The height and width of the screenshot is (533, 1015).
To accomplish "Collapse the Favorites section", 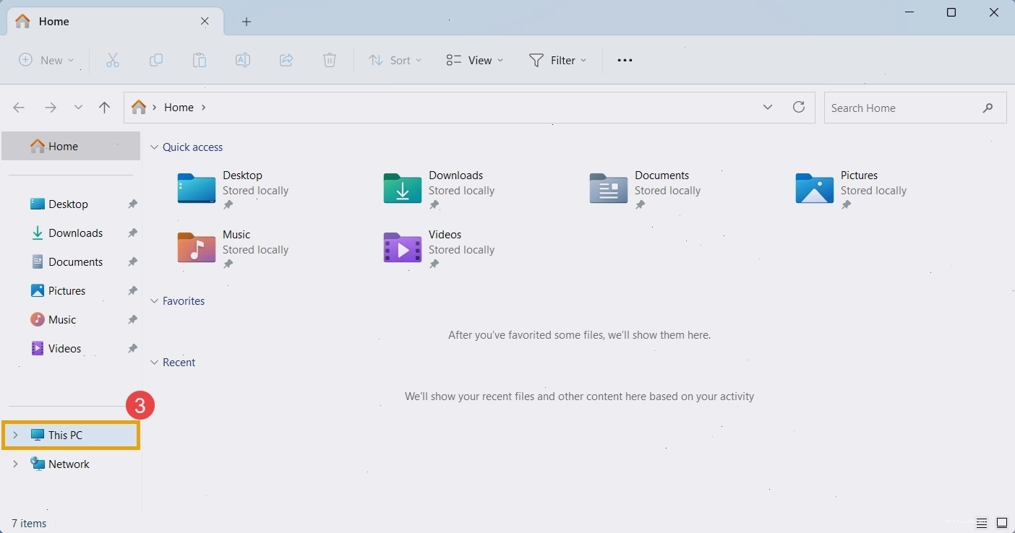I will (154, 301).
